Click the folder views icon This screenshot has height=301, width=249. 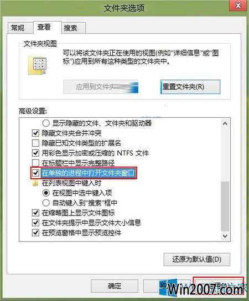(x=38, y=66)
